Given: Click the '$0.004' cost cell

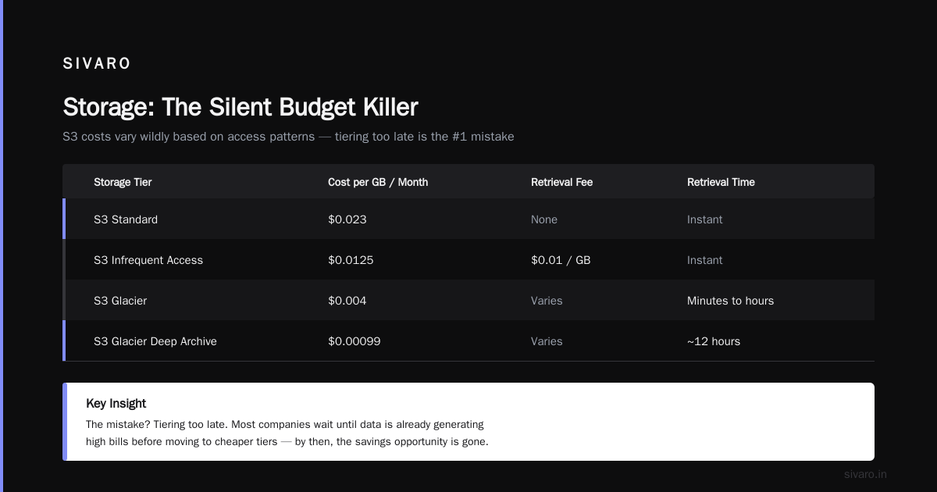Looking at the screenshot, I should 347,301.
